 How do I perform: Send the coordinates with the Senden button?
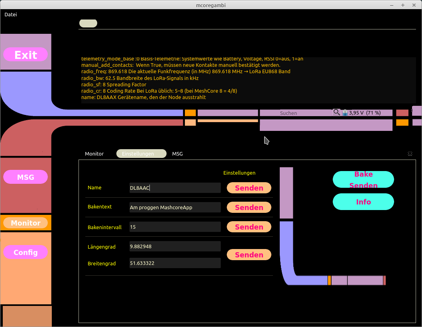tap(249, 255)
